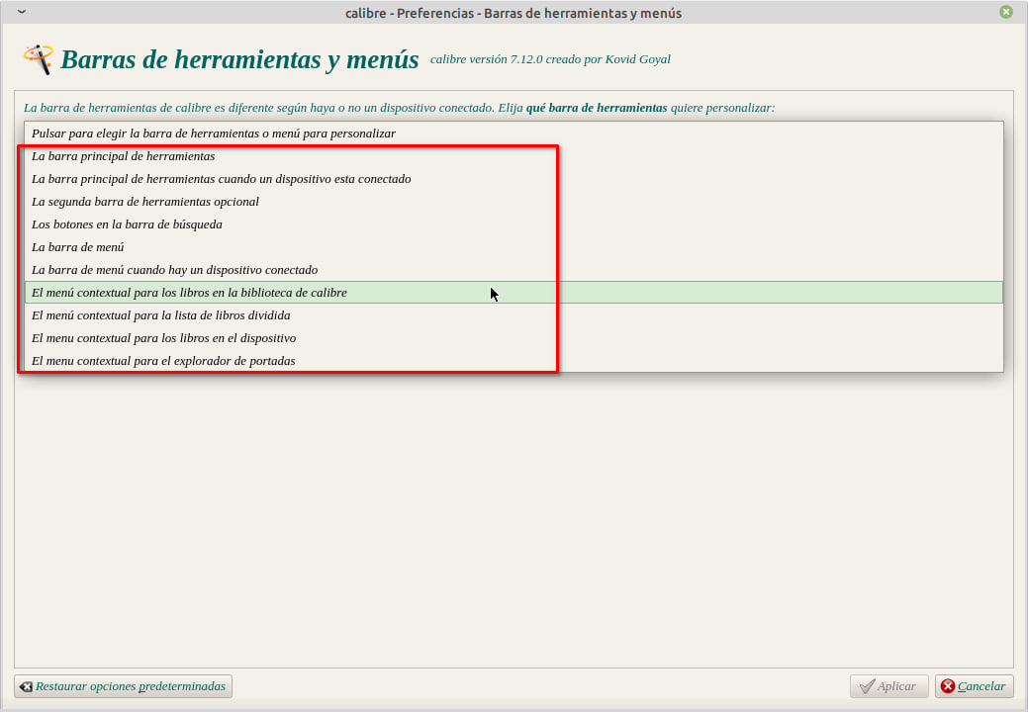The width and height of the screenshot is (1028, 712).
Task: Pick 'Los botones en la barra de búsqueda'
Action: point(514,224)
